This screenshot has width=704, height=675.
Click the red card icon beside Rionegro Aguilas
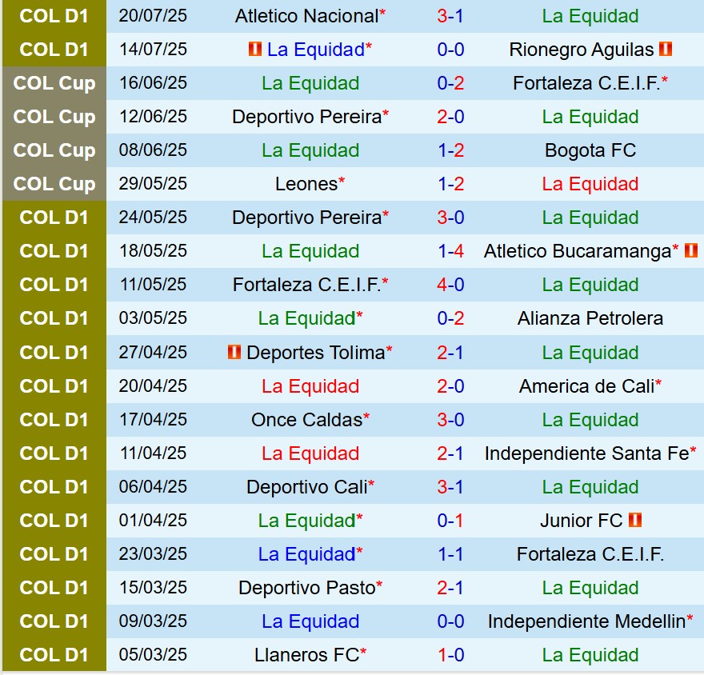(x=666, y=50)
